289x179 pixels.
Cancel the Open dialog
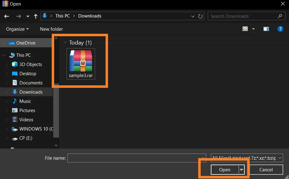pyautogui.click(x=266, y=169)
